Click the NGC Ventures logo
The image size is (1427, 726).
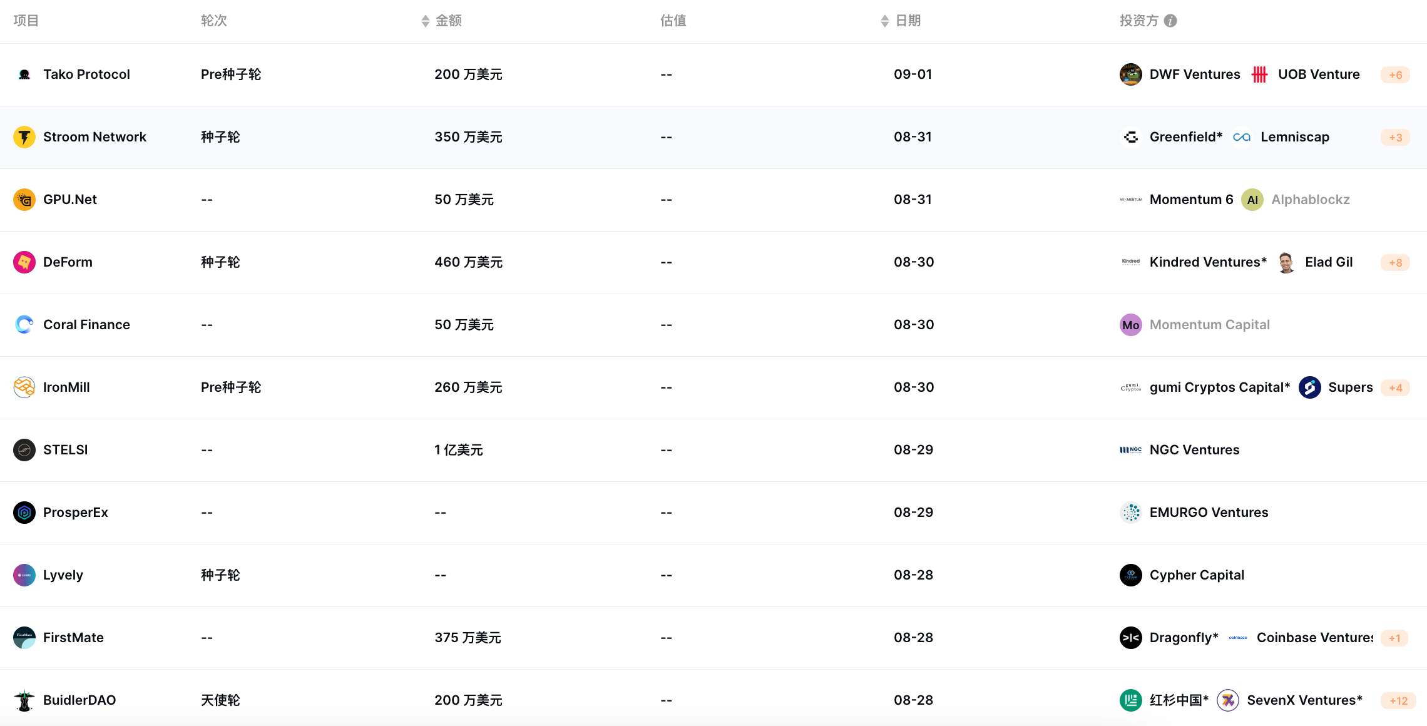(x=1131, y=450)
